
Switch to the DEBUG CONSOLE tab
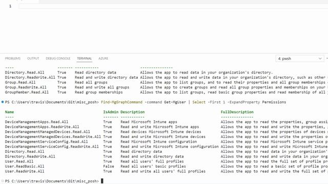pos(58,58)
